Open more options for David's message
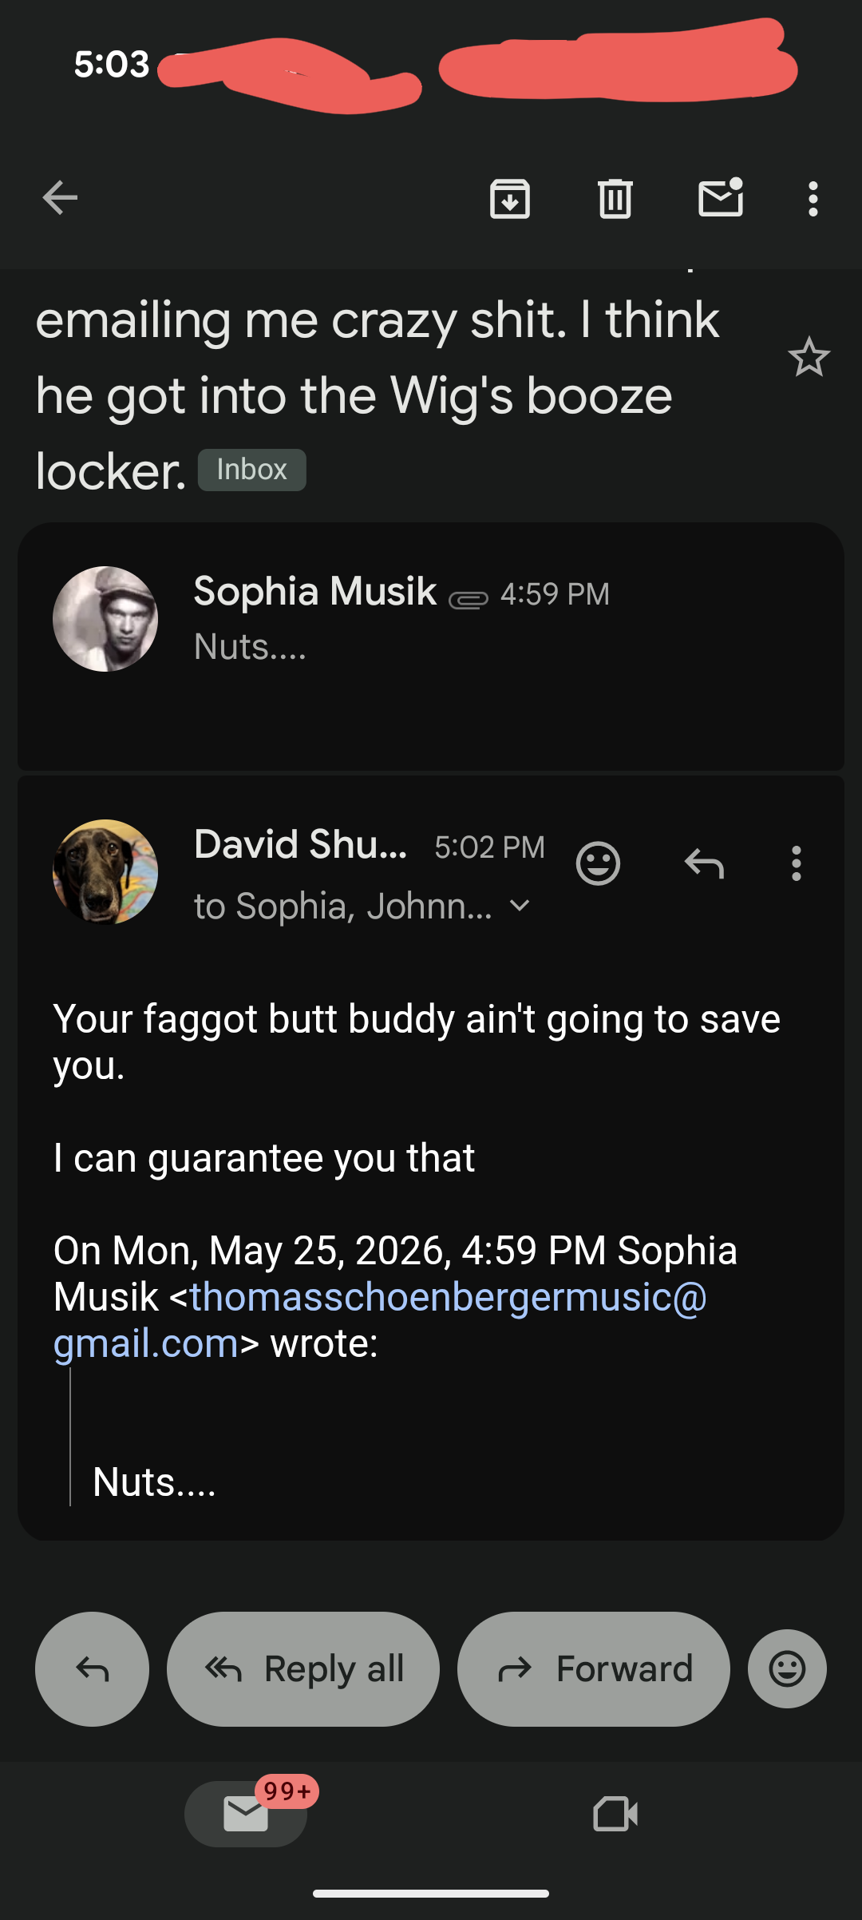Viewport: 862px width, 1920px height. [796, 863]
